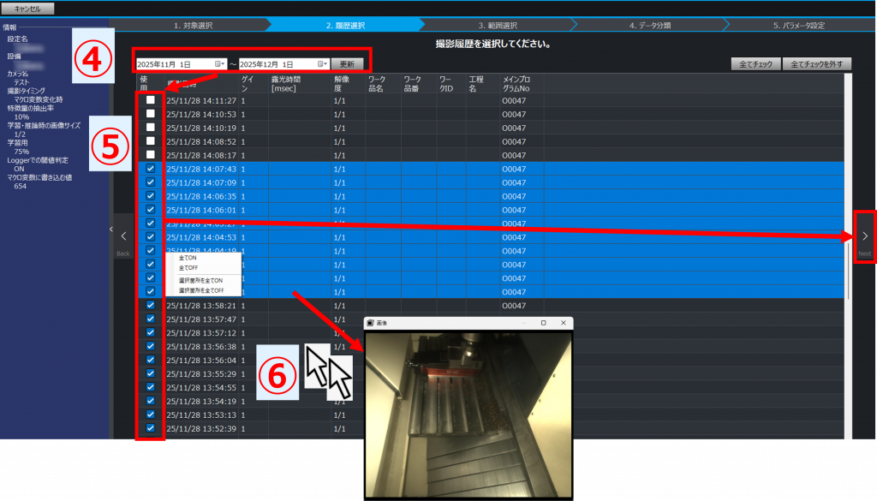Choose 選択箇所を全てOFF from context menu
This screenshot has height=501, width=877.
200,290
